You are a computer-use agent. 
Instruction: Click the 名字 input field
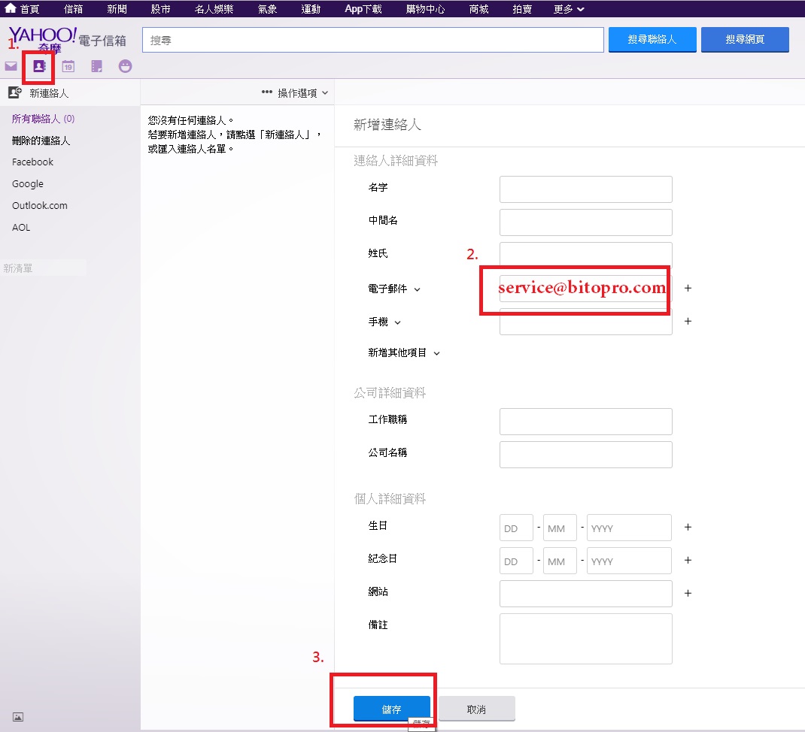click(586, 189)
